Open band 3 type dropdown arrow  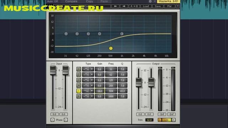pyautogui.click(x=92, y=80)
